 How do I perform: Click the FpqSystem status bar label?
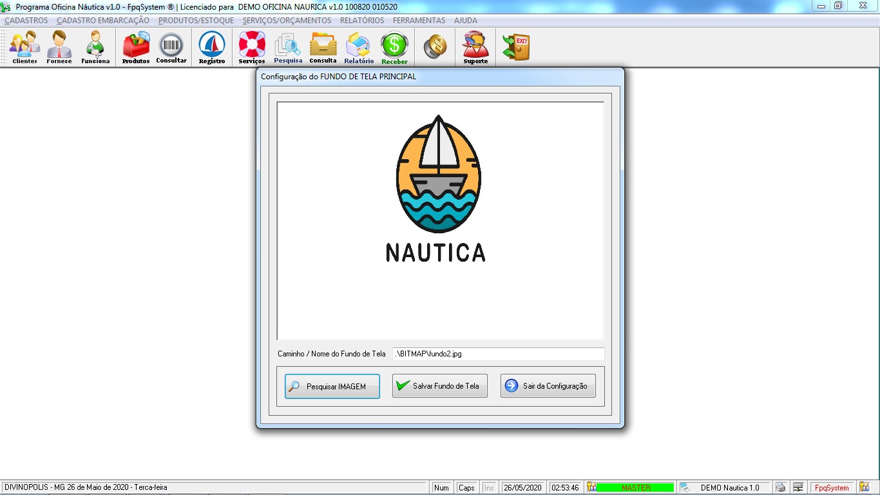[832, 488]
